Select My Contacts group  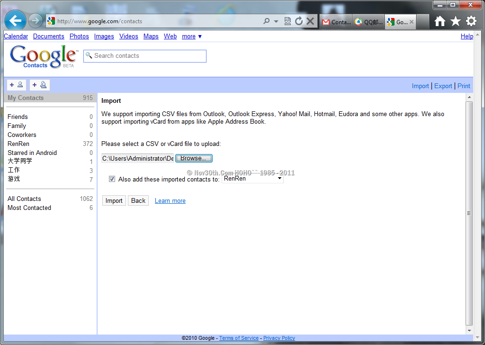click(x=50, y=98)
